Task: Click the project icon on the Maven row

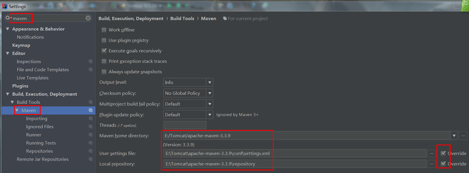Action: [91, 110]
